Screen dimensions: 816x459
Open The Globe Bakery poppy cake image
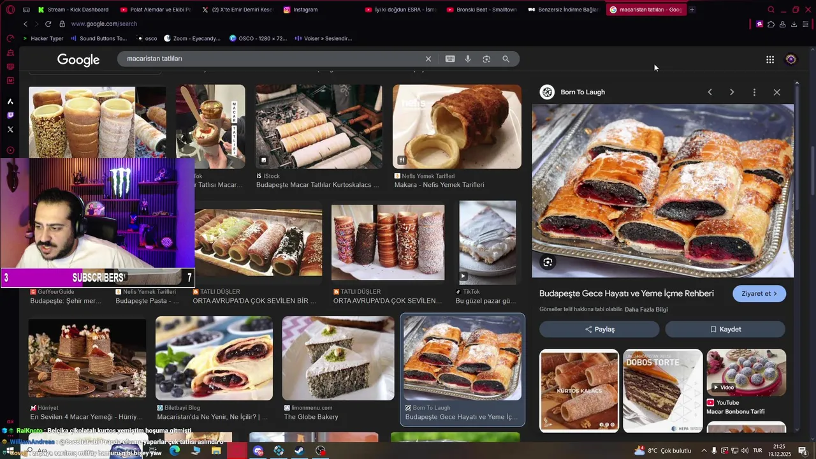tap(339, 358)
